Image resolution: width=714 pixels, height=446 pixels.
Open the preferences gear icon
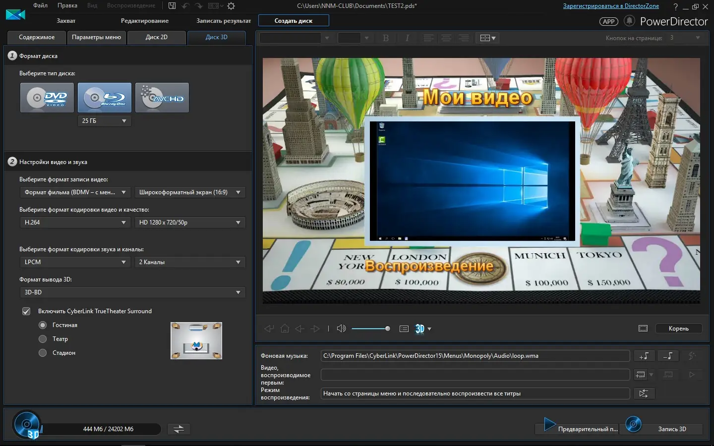click(231, 6)
